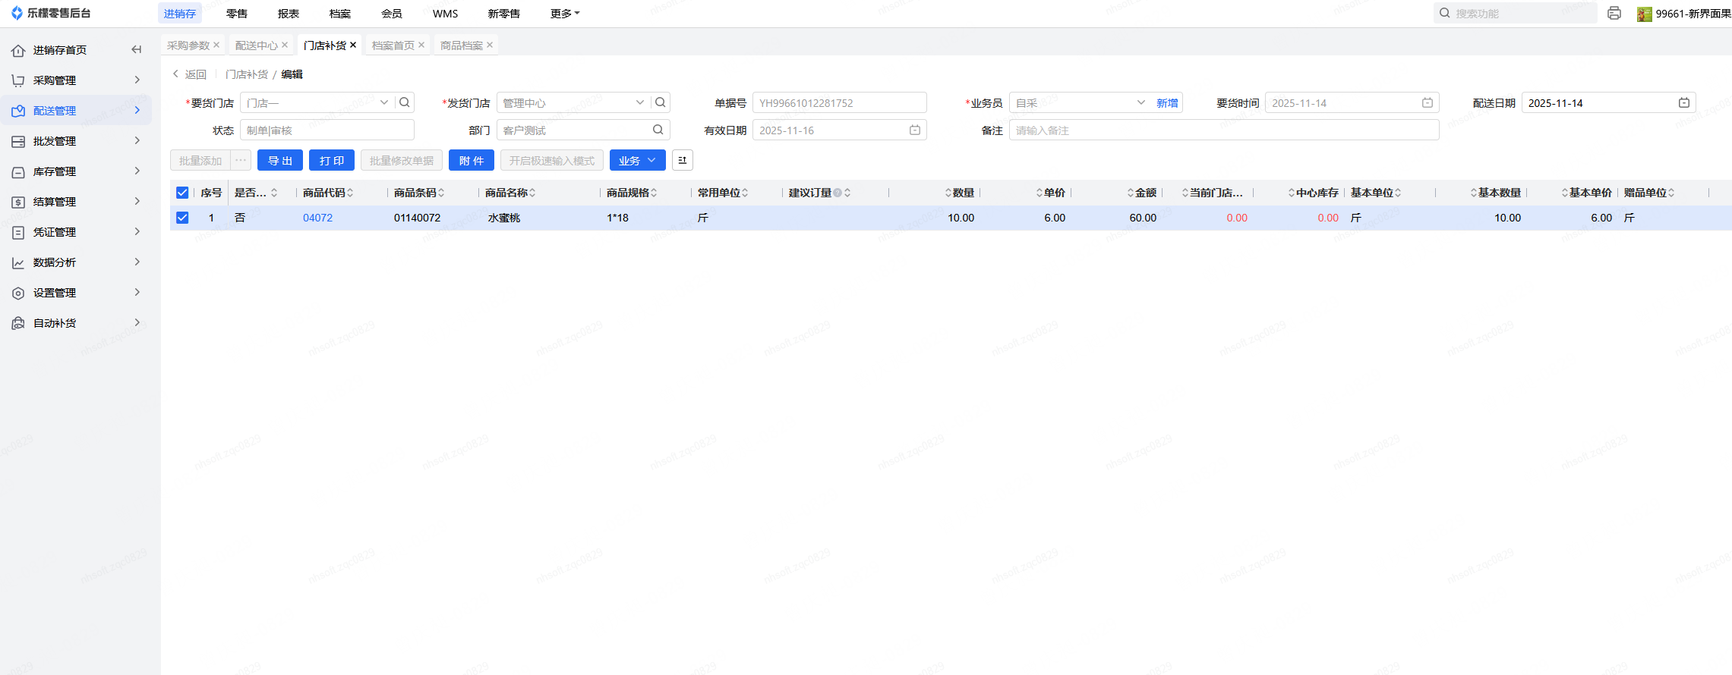Uncheck the row 1 checkbox for 水蜜桃
This screenshot has height=675, width=1732.
182,218
